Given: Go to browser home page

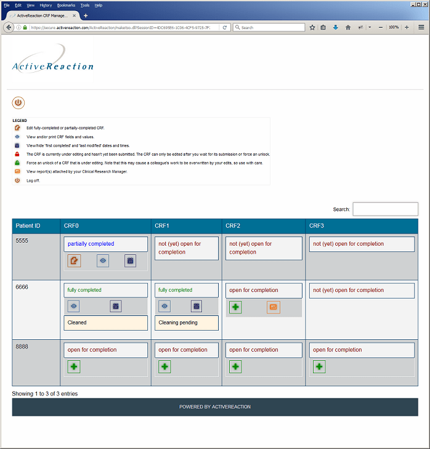Looking at the screenshot, I should 348,28.
